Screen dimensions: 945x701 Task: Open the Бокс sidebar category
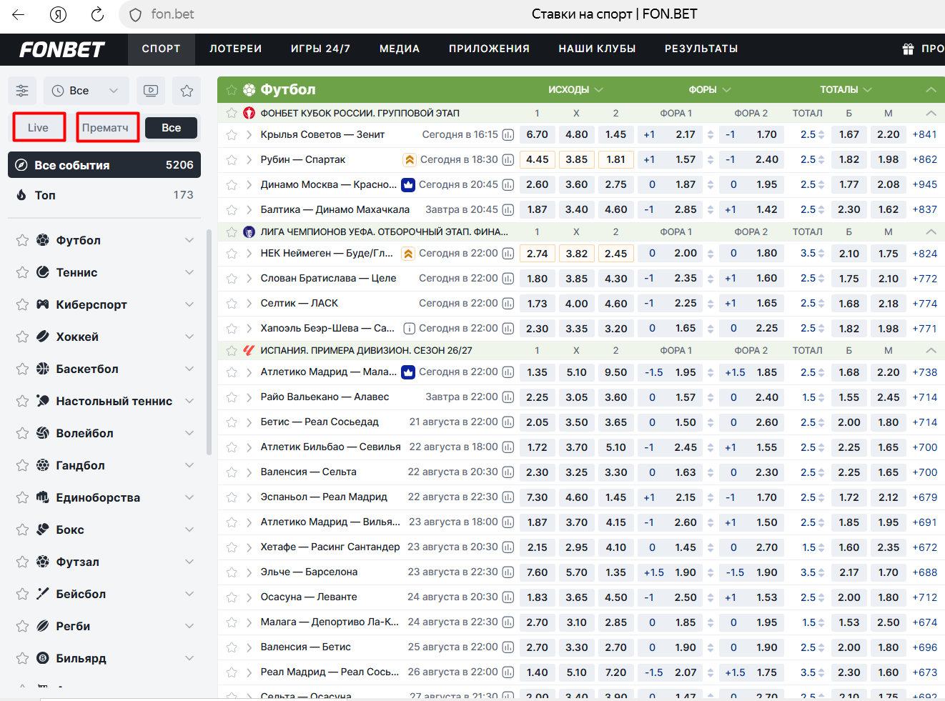[104, 530]
